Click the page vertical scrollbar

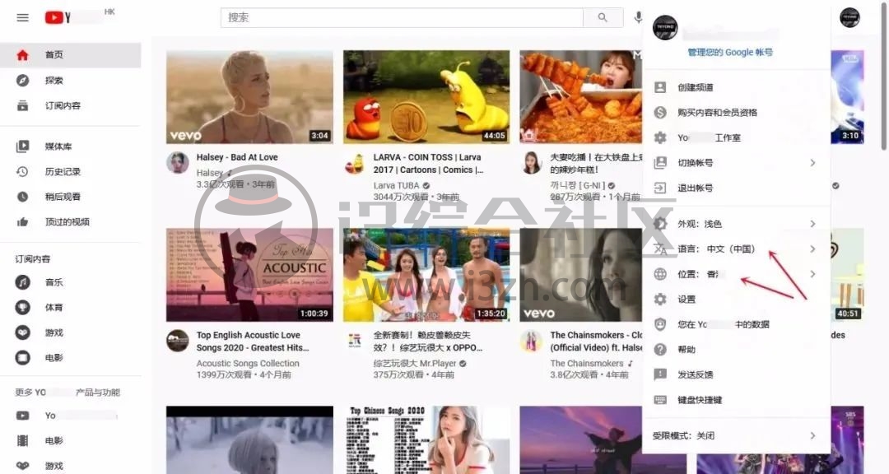click(x=883, y=77)
